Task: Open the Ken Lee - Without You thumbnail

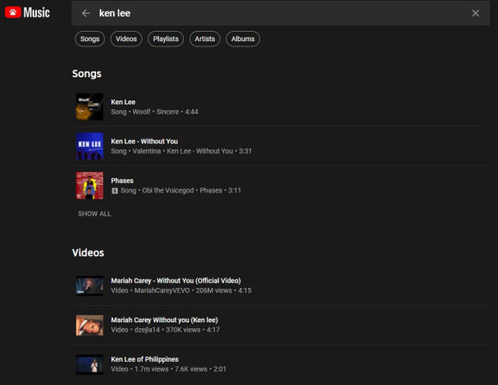Action: (x=89, y=146)
